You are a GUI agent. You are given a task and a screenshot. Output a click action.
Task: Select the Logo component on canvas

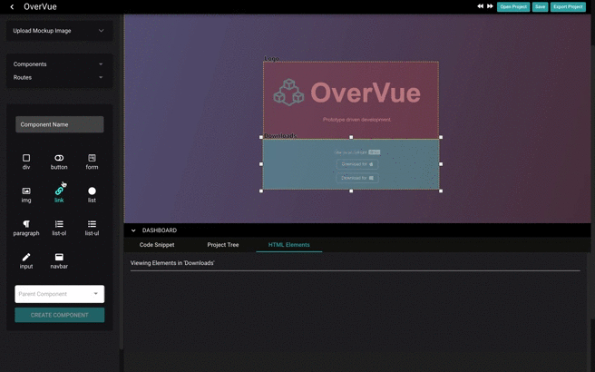click(351, 100)
